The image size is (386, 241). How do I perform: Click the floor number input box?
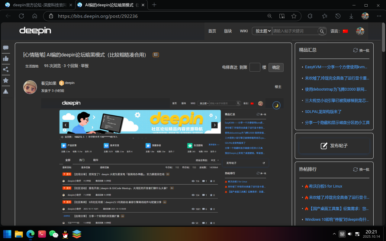click(255, 67)
